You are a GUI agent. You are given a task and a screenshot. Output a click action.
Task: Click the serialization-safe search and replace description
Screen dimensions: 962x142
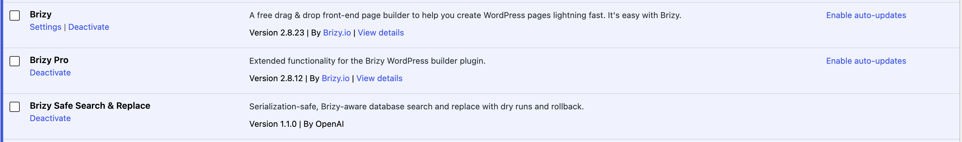pyautogui.click(x=417, y=106)
